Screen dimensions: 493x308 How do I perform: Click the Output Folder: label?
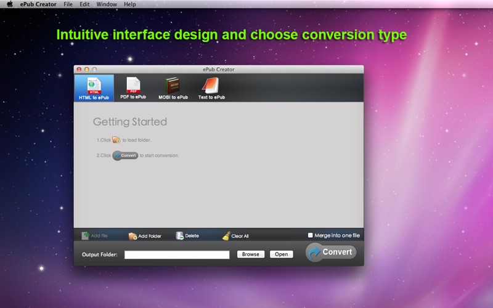(100, 254)
